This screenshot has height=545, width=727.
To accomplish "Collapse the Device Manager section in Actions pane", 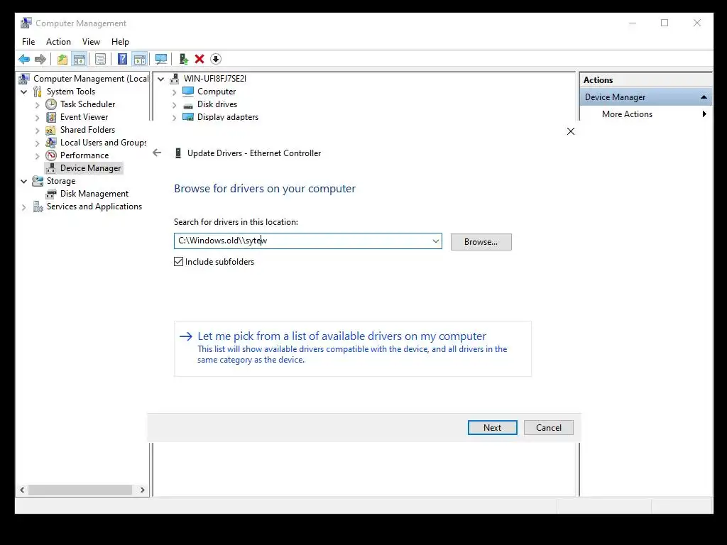I will tap(704, 97).
